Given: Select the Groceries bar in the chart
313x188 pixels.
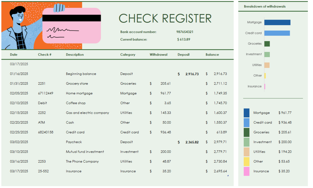Looking at the screenshot, I should click(x=266, y=44).
